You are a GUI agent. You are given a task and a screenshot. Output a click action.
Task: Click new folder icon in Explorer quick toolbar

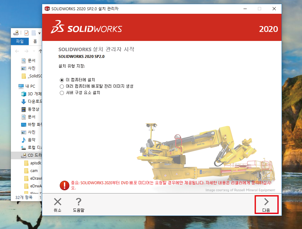coord(34,33)
